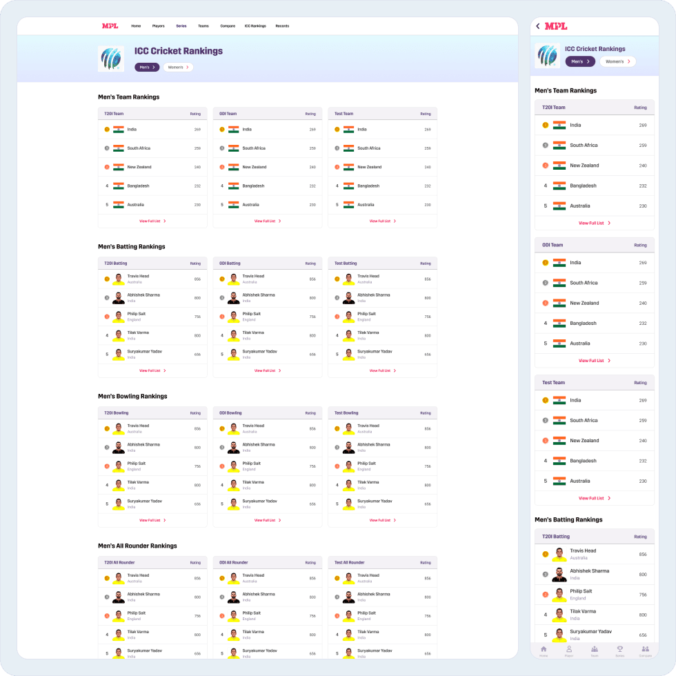
Task: Open View Full List under desktop T20I Bowling
Action: point(152,520)
